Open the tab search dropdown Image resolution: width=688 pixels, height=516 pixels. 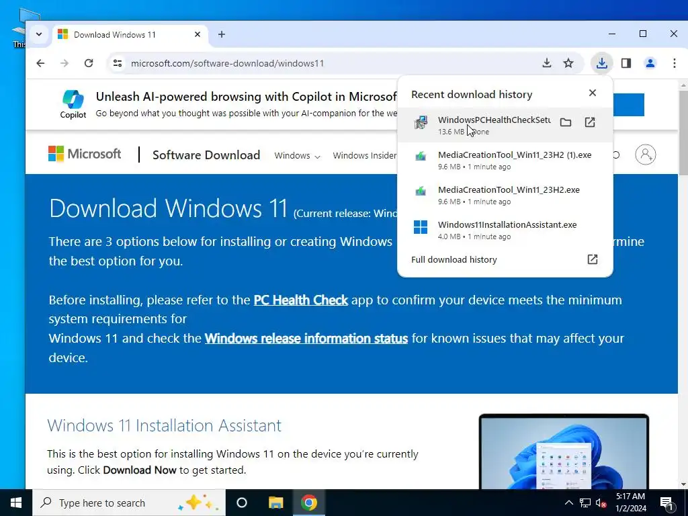coord(39,34)
